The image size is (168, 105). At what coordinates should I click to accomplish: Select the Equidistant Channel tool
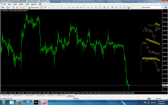pyautogui.click(x=61, y=8)
